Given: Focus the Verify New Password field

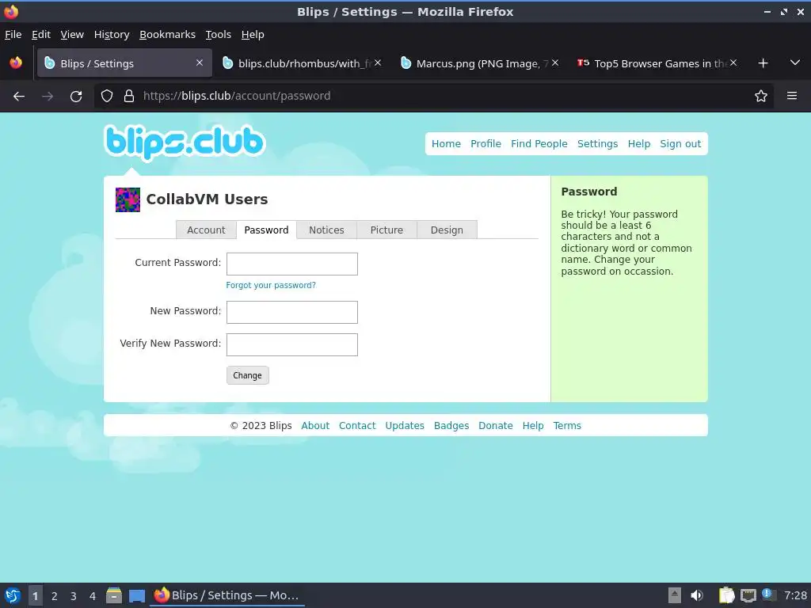Looking at the screenshot, I should pos(292,345).
